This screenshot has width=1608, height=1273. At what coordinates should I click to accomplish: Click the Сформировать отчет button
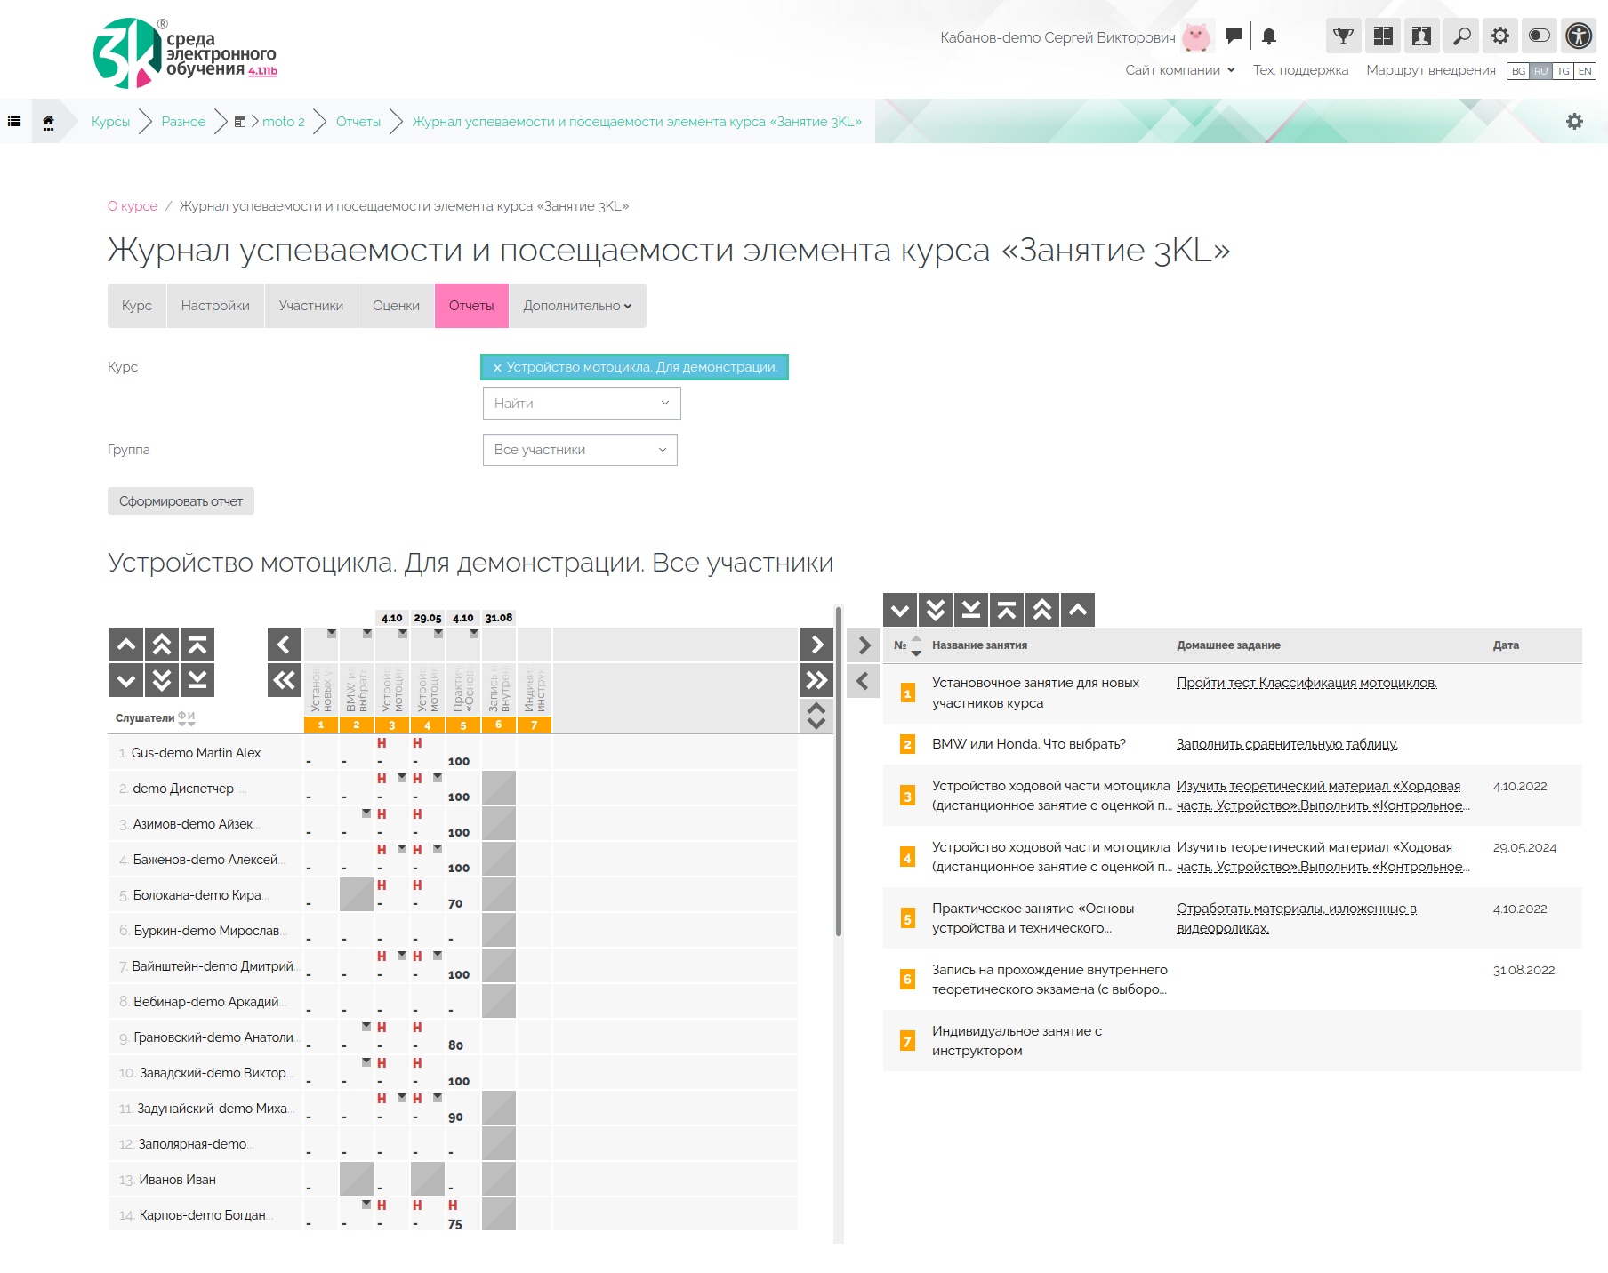(x=181, y=501)
